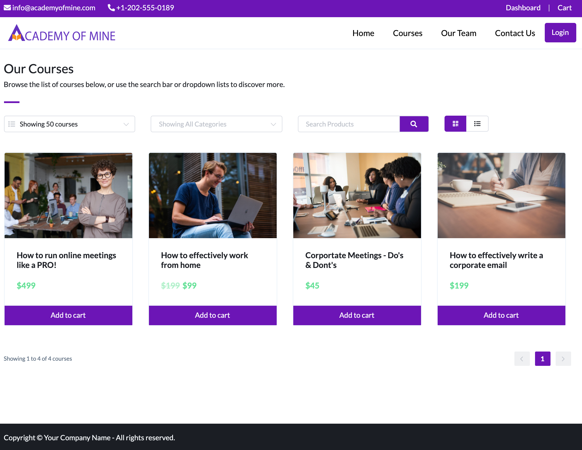This screenshot has width=582, height=450.
Task: Click the envelope email icon
Action: [x=7, y=8]
